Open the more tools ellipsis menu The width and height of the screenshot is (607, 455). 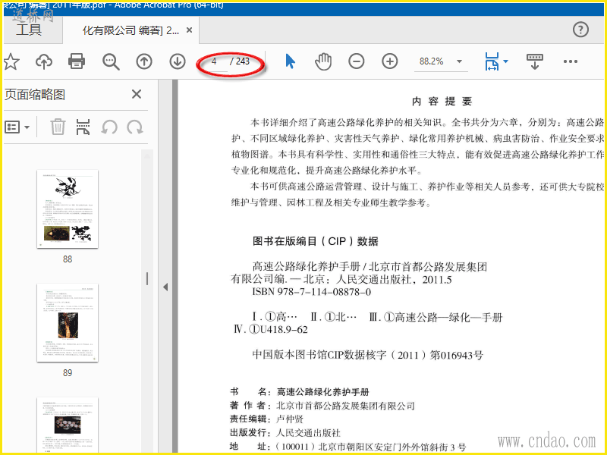(x=571, y=61)
